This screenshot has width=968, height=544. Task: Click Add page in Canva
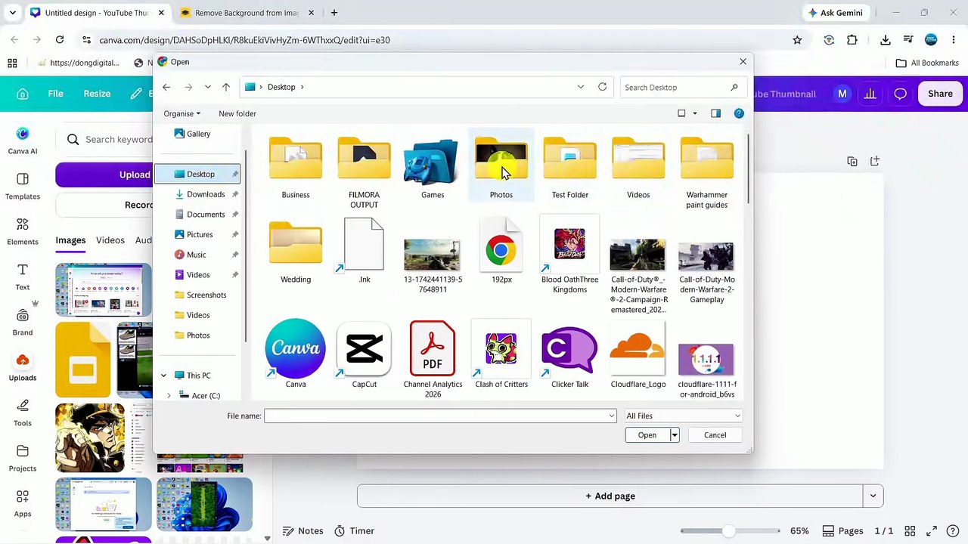(610, 496)
